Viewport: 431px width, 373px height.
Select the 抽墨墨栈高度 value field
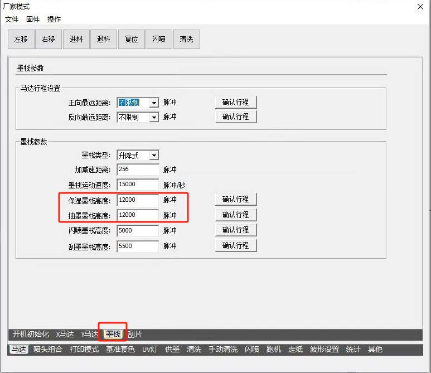(137, 215)
